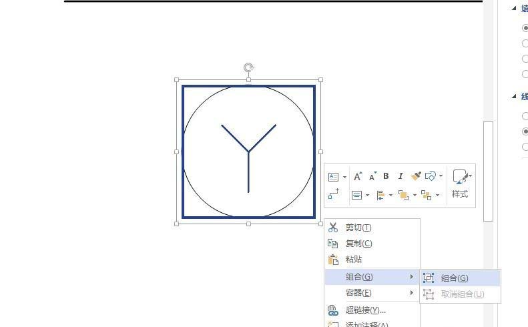Select the second, already selected, line radio button
Screen dimensions: 528x327
tap(525, 131)
